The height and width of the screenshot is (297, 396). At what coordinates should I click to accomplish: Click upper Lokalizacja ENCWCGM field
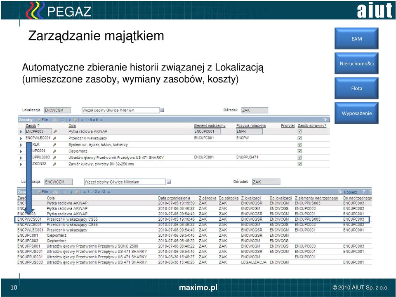58,110
